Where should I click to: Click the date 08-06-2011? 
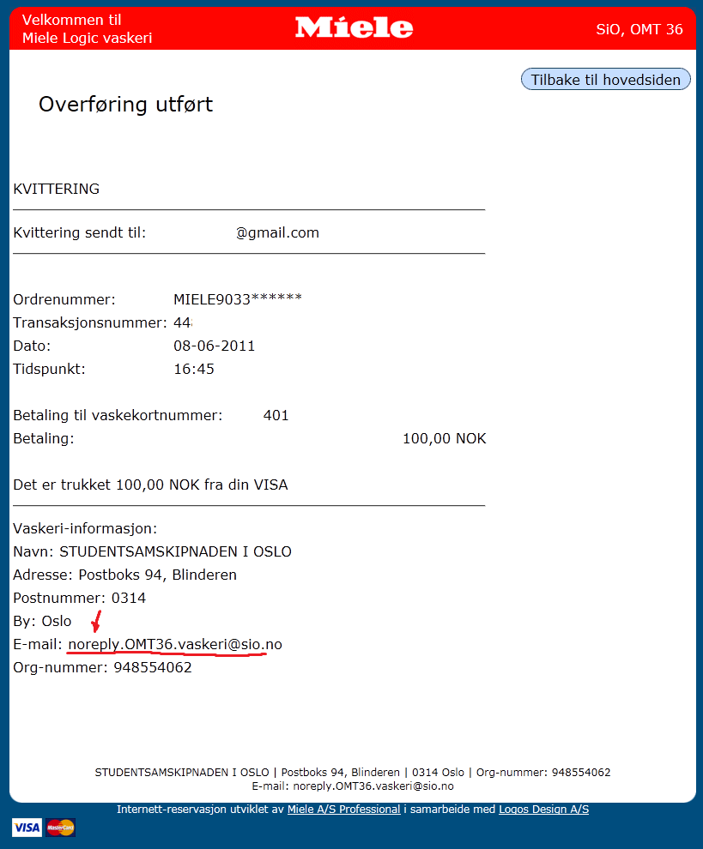[x=214, y=346]
